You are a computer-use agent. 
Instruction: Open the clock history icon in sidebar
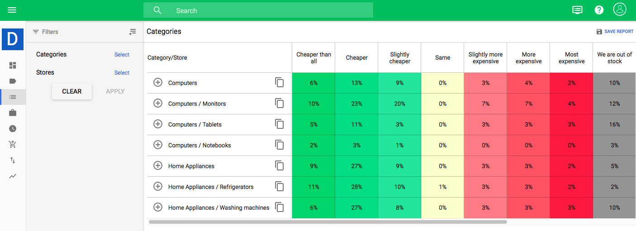pos(13,129)
